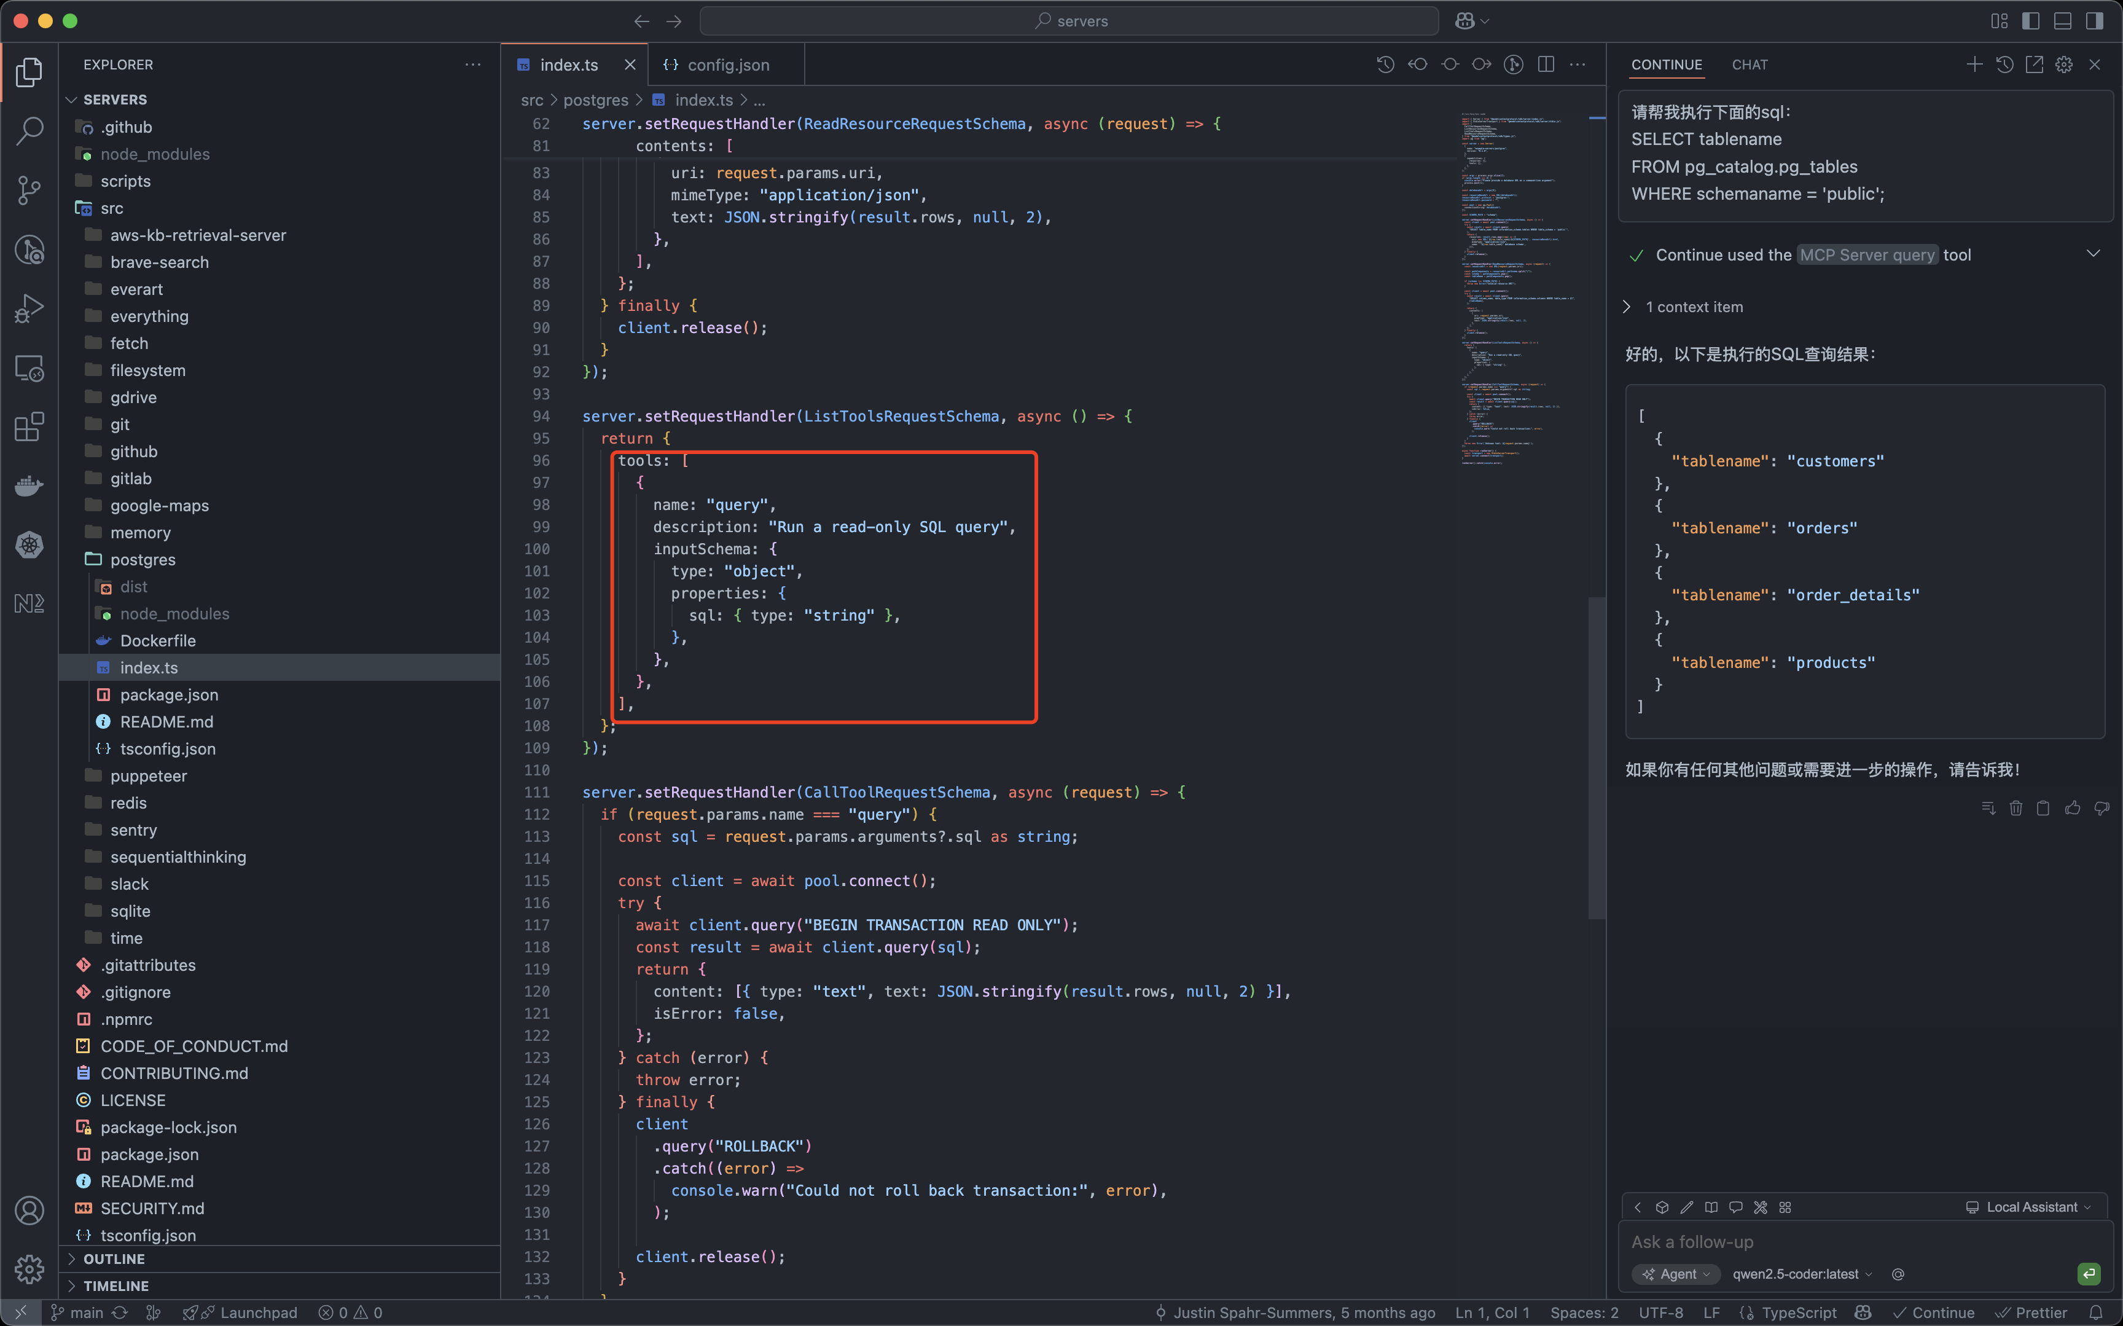Click the main branch in status bar
Viewport: 2123px width, 1326px height.
coord(77,1313)
